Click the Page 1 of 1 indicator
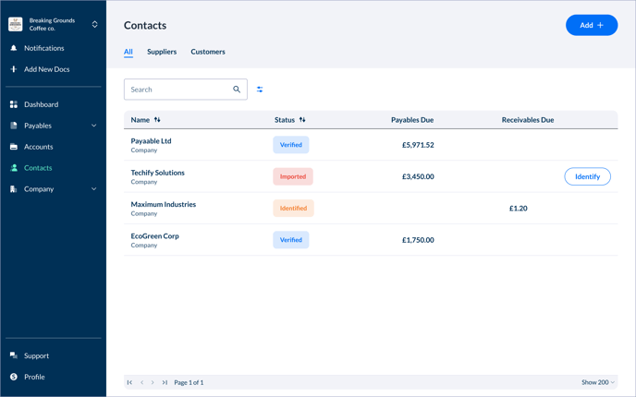The width and height of the screenshot is (636, 397). [189, 382]
